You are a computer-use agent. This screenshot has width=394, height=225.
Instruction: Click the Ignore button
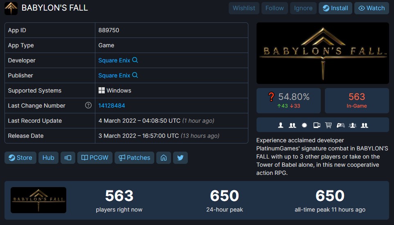point(303,8)
